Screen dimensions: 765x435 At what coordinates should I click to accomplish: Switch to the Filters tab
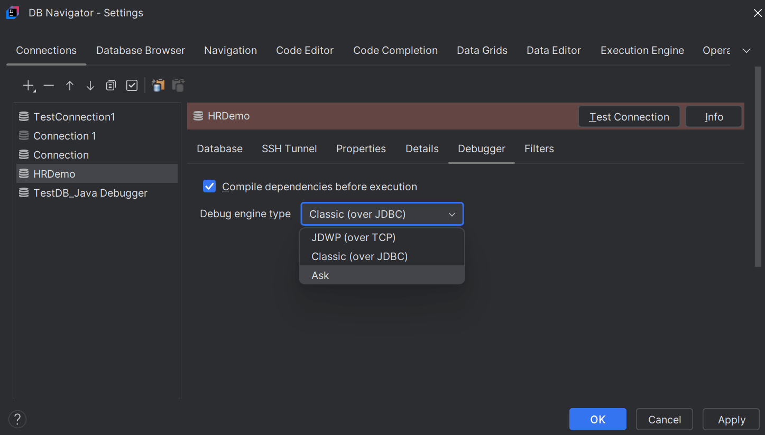tap(539, 149)
